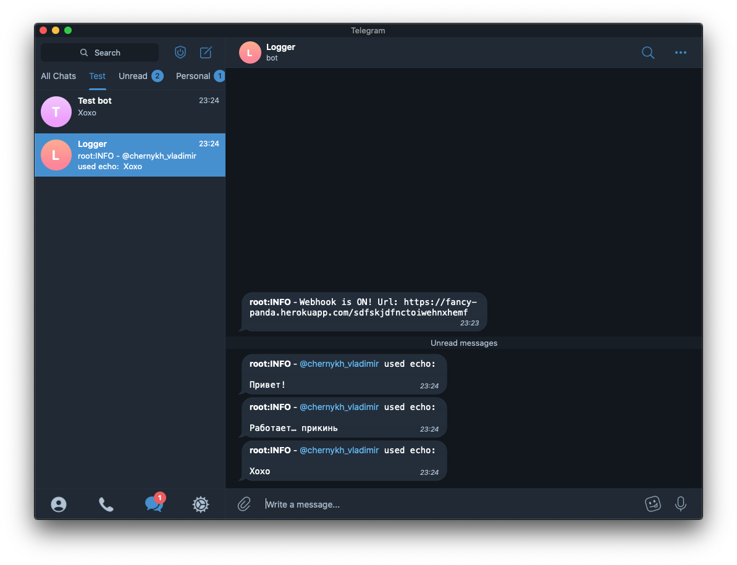The height and width of the screenshot is (565, 737).
Task: Open the Contacts tab icon
Action: click(59, 504)
